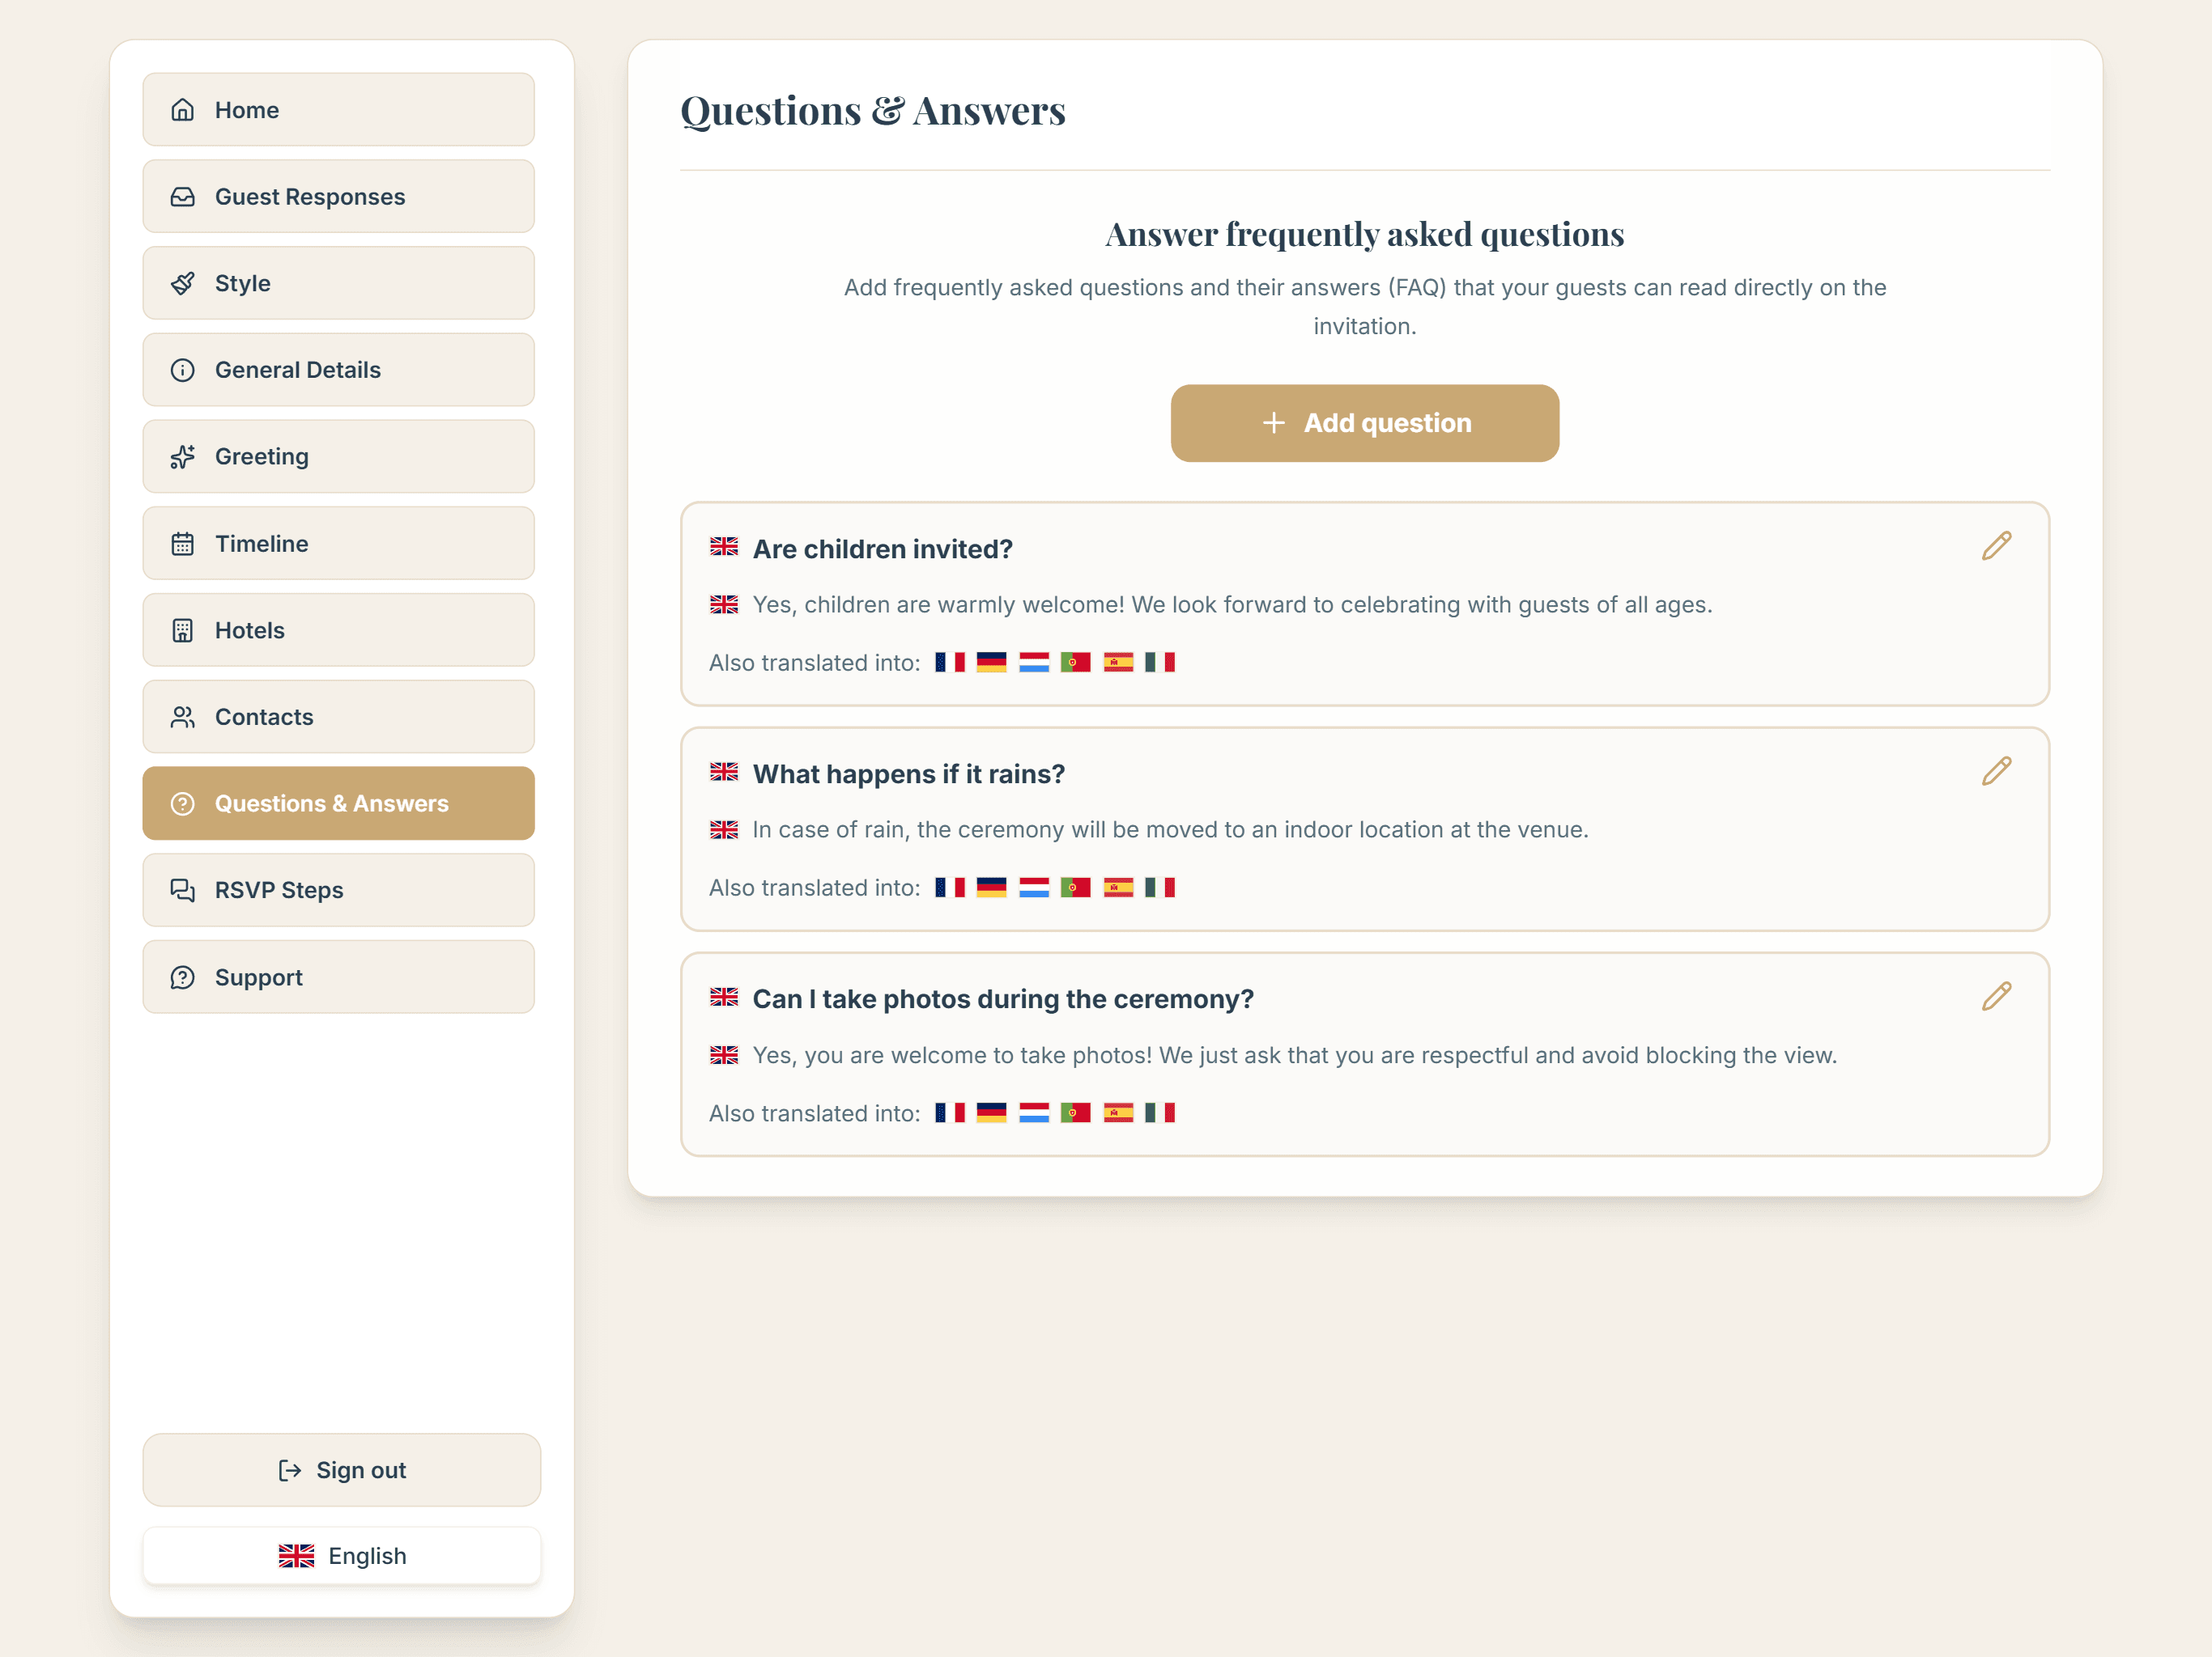Click the Home house icon in the sidebar
Image resolution: width=2212 pixels, height=1657 pixels.
(x=182, y=109)
